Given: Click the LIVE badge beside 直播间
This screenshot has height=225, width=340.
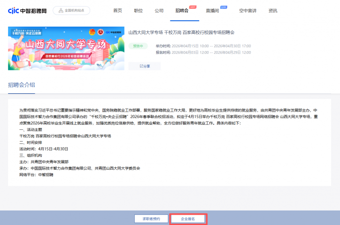Looking at the screenshot, I should click(224, 7).
